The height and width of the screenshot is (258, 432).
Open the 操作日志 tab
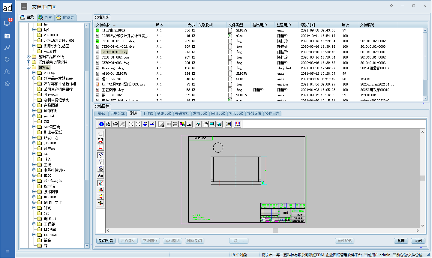tap(272, 113)
